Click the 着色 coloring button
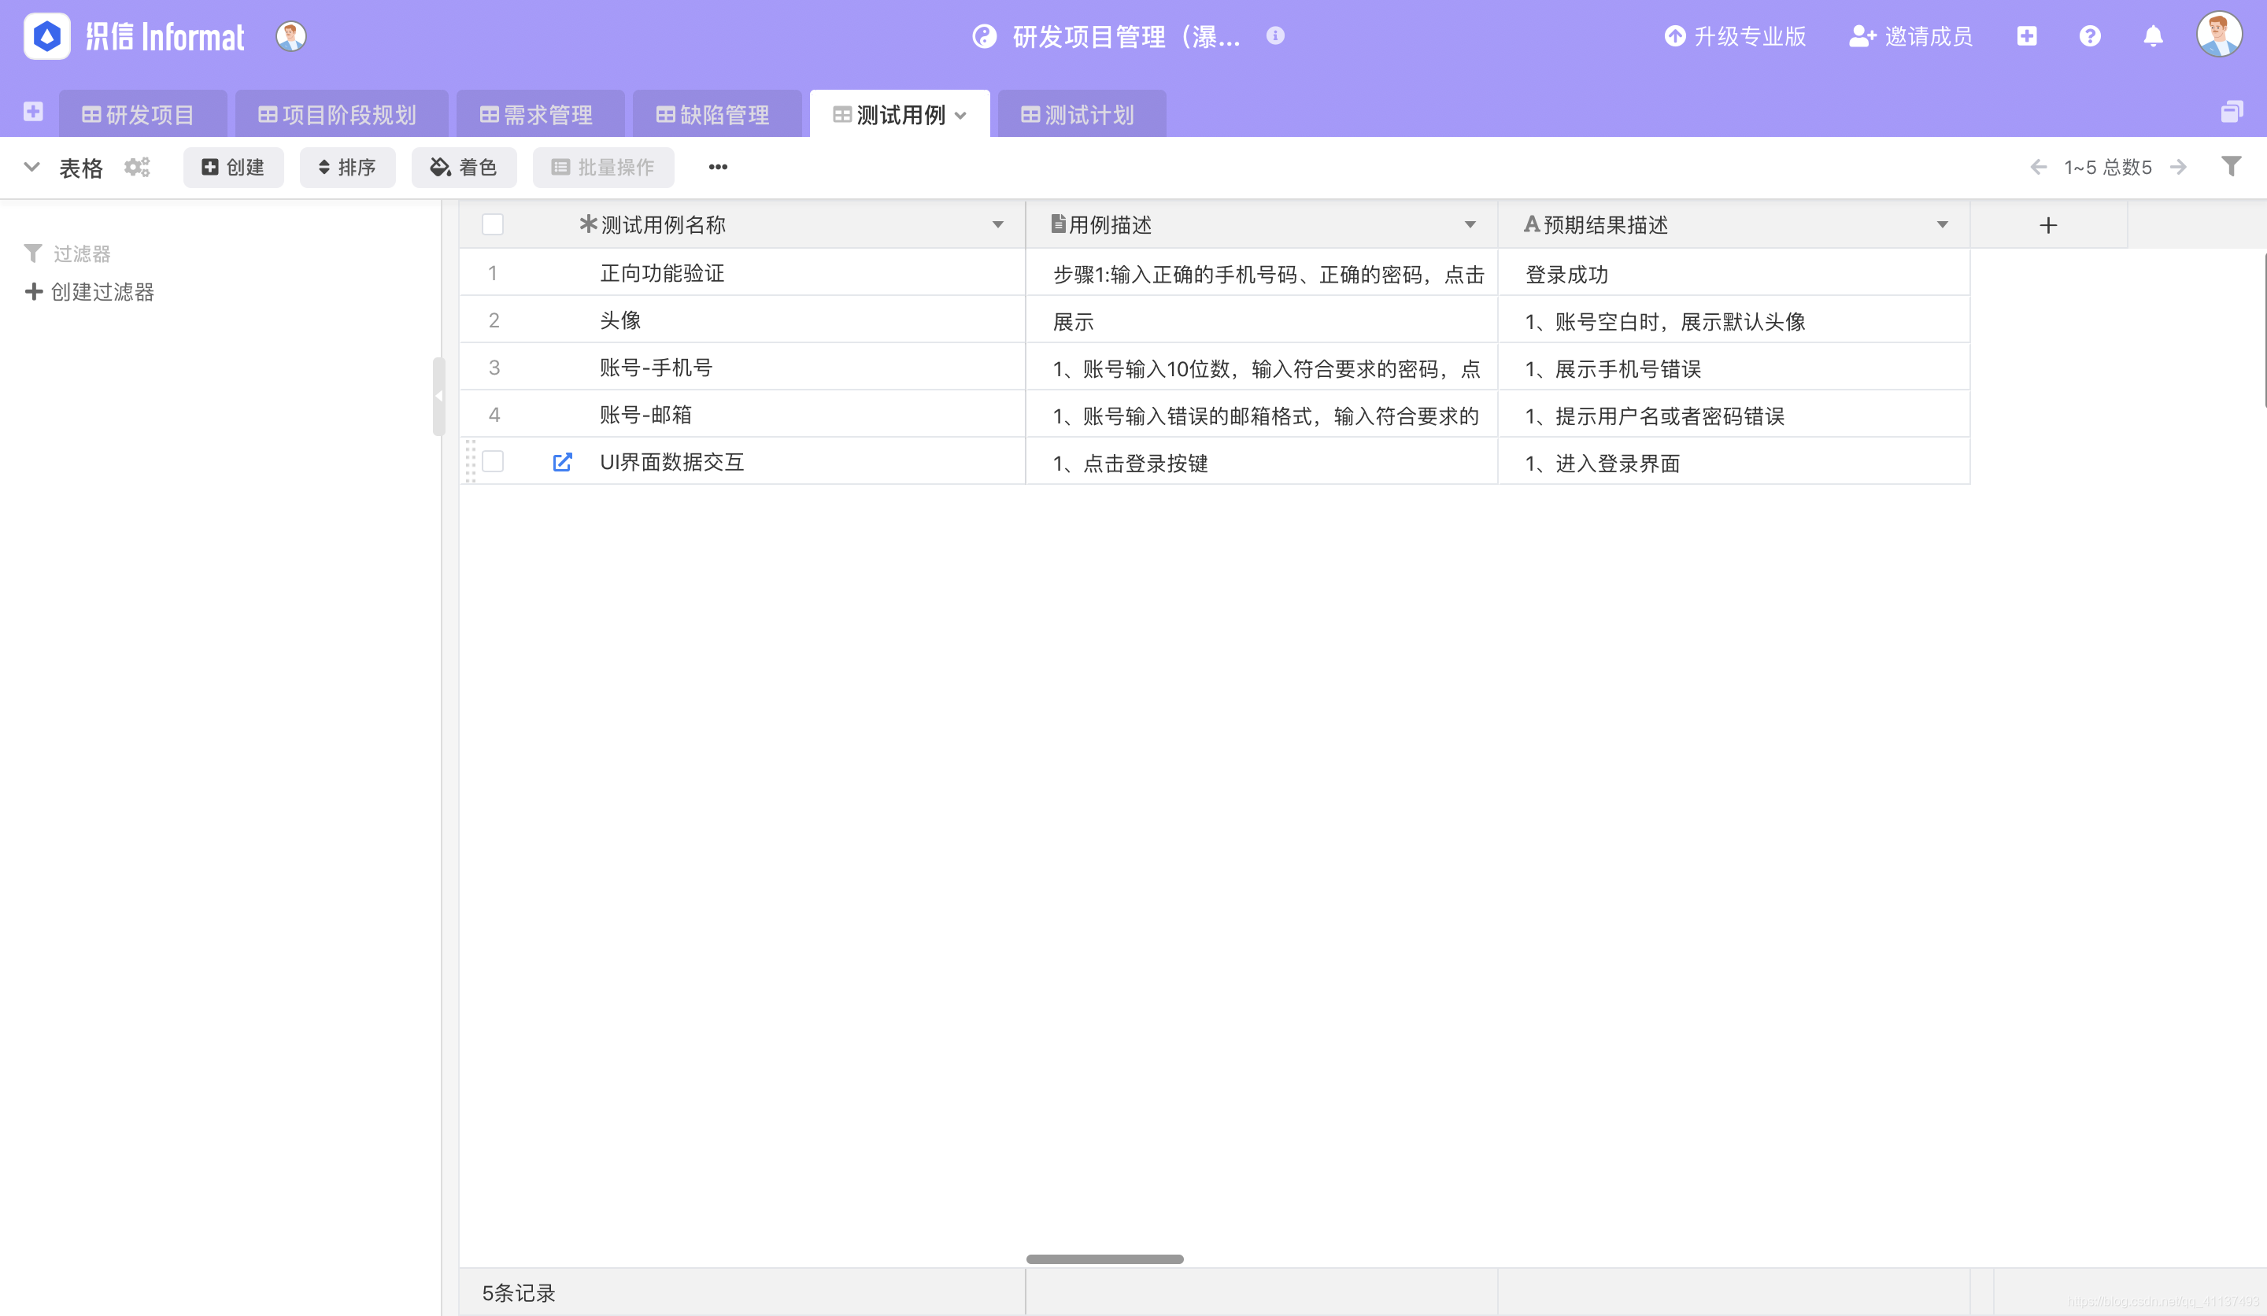Viewport: 2267px width, 1316px height. pyautogui.click(x=464, y=168)
